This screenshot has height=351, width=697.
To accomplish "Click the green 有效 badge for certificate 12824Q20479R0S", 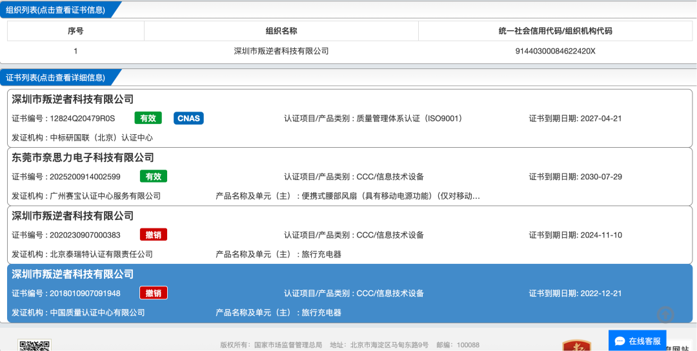I will pos(148,118).
